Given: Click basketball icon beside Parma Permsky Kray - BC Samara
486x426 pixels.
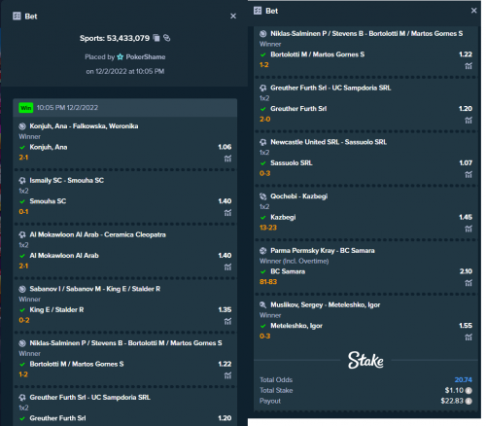Looking at the screenshot, I should click(263, 251).
